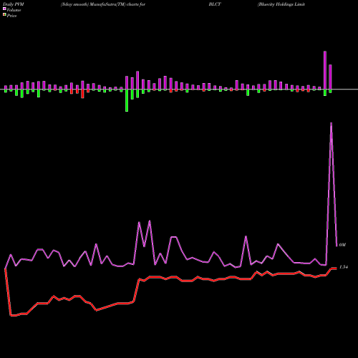
Task: Select the 'Price' legend label
Action: click(x=11, y=16)
